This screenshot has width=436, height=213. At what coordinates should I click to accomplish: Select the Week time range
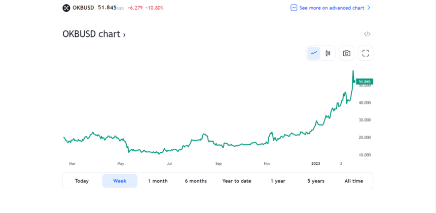click(120, 181)
